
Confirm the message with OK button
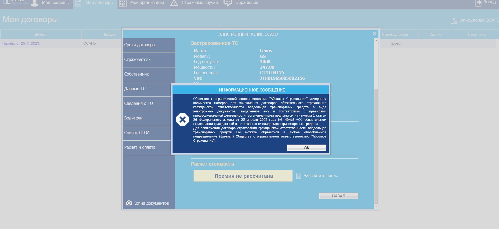point(307,148)
